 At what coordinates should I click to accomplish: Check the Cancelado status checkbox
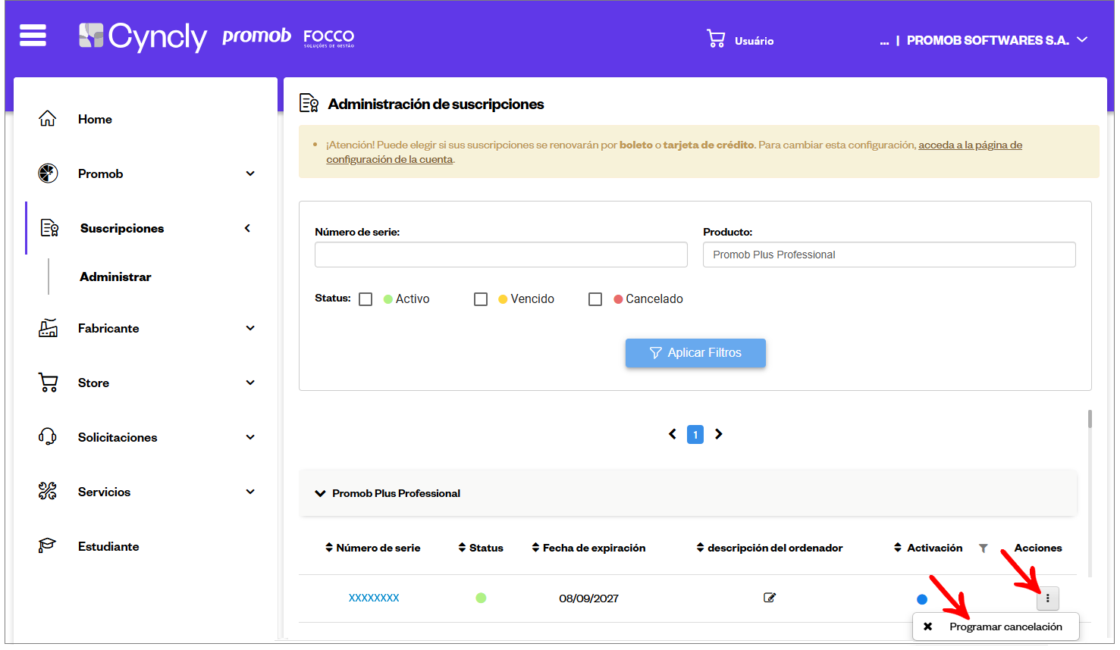click(595, 299)
